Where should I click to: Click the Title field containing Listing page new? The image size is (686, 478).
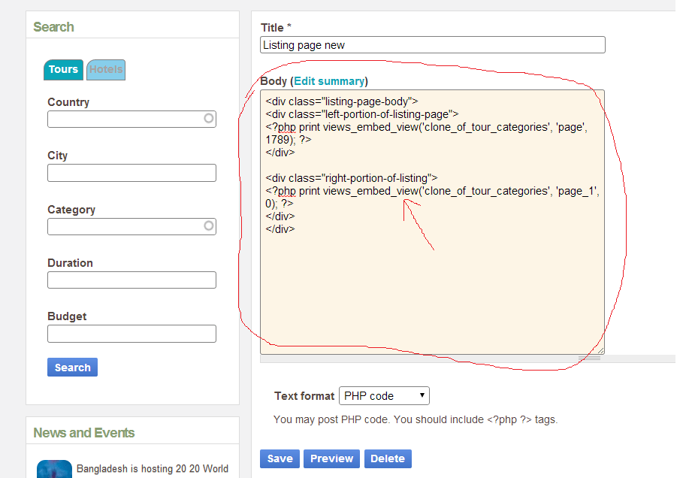[x=433, y=45]
